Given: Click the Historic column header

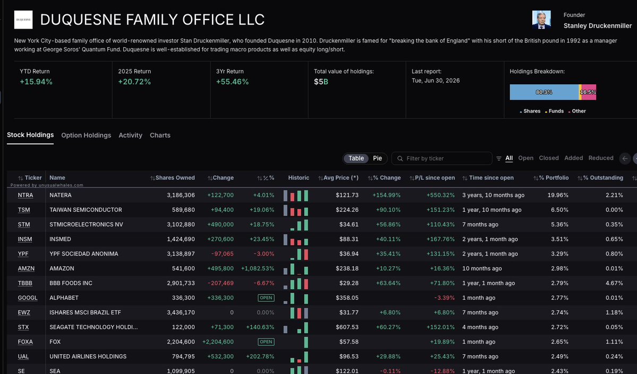Looking at the screenshot, I should click(299, 178).
